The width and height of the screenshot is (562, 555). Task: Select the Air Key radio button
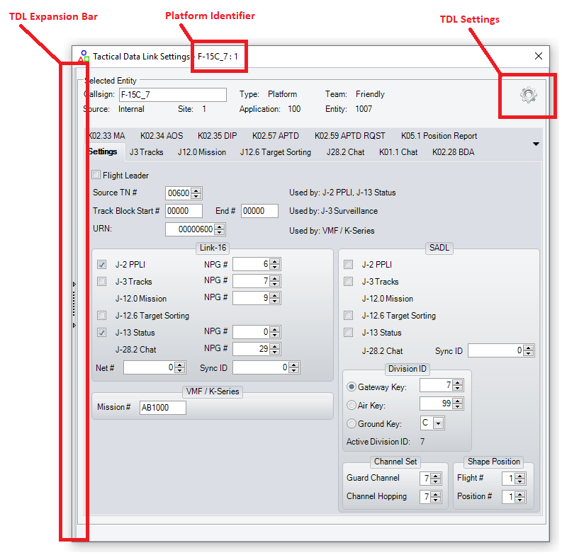click(x=352, y=405)
